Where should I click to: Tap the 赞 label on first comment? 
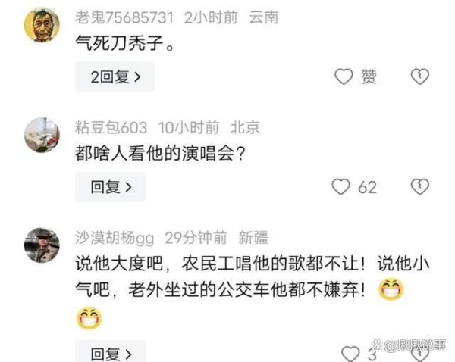point(369,76)
